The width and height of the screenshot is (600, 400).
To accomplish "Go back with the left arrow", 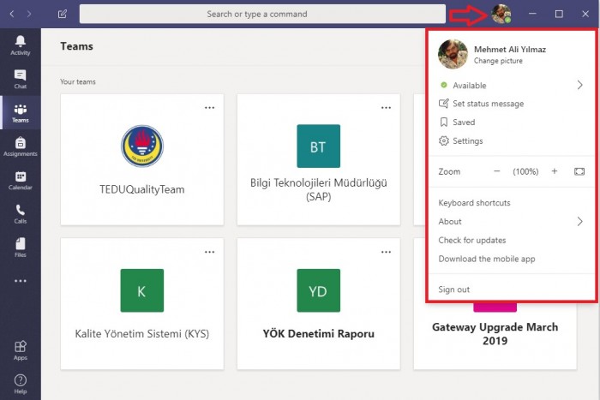I will coord(12,15).
